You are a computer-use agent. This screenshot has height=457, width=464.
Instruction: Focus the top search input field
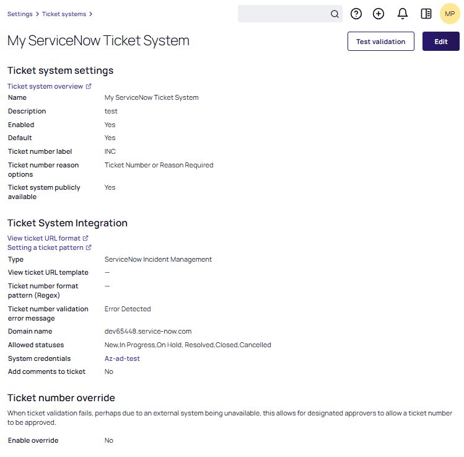282,14
